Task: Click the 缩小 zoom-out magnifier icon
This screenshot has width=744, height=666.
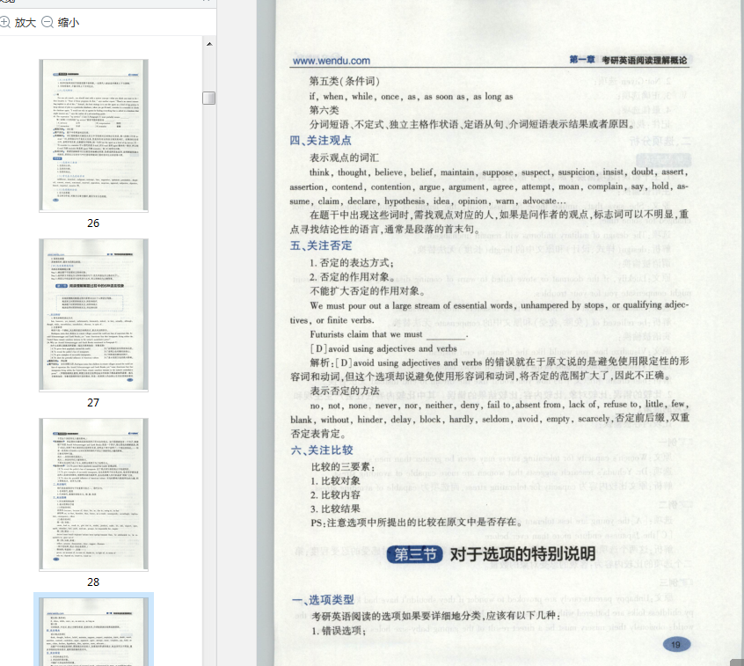Action: [x=47, y=22]
